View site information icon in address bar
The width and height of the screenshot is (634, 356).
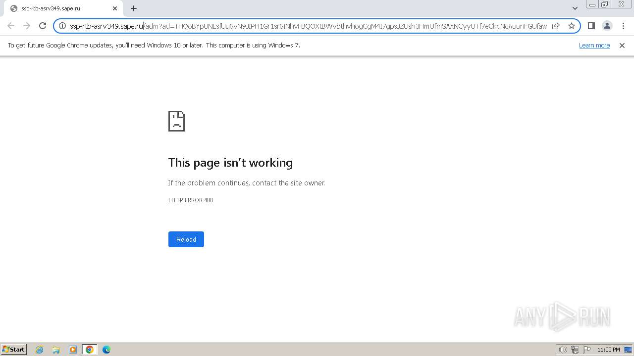click(x=62, y=26)
